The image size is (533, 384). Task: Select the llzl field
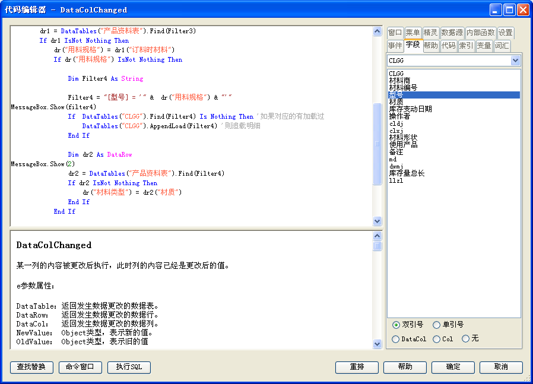point(454,180)
